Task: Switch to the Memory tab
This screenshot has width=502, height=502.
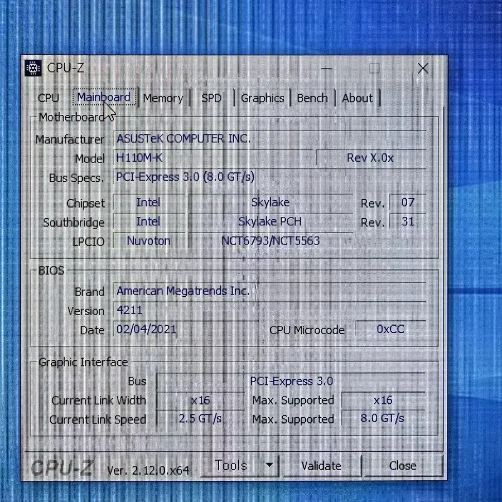Action: [x=163, y=98]
